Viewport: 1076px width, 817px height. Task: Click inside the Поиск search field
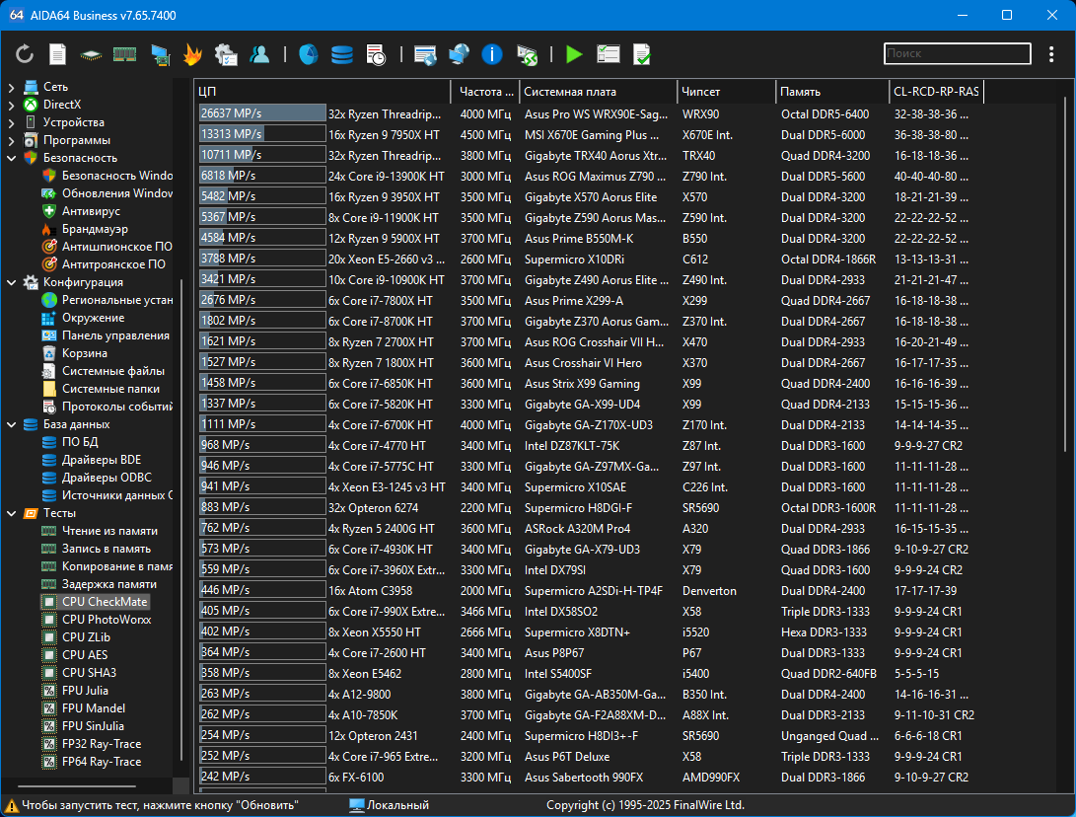coord(958,53)
